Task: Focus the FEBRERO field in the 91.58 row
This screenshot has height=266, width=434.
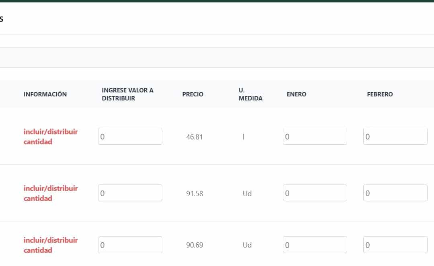Action: tap(395, 193)
